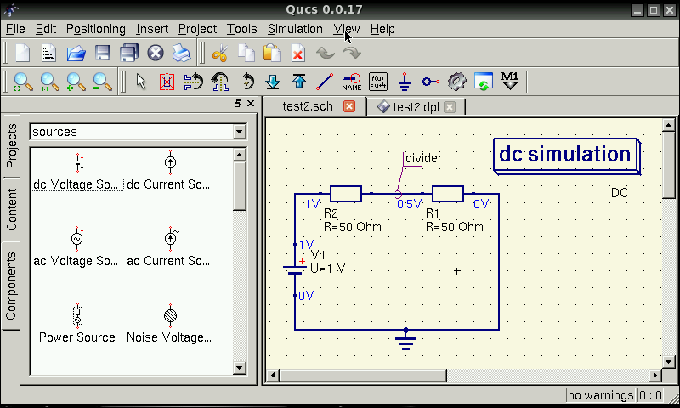Activate the select pointer tool
Viewport: 680px width, 408px height.
[141, 82]
